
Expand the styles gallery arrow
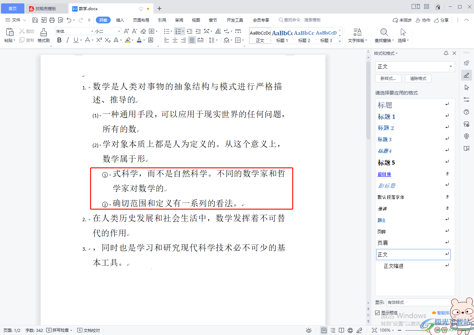coord(340,41)
